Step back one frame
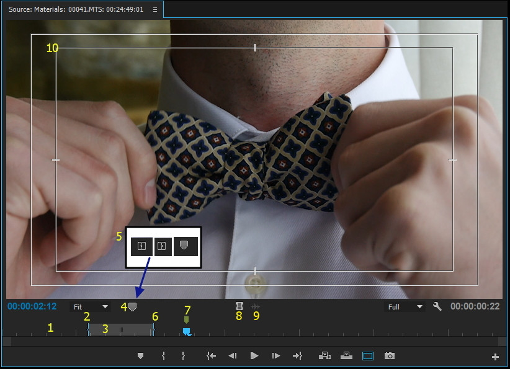 coord(233,356)
